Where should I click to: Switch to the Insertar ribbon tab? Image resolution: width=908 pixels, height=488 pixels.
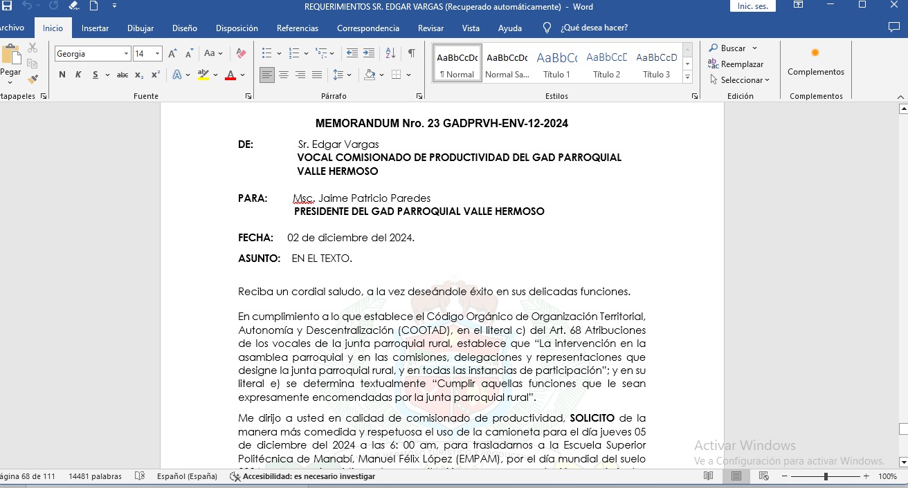(95, 28)
